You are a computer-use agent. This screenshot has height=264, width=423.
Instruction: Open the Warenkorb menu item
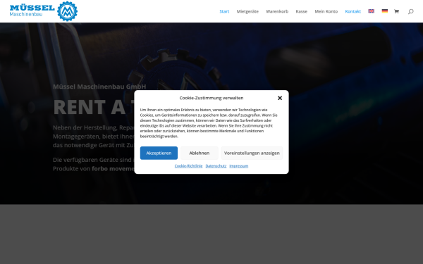coord(277,11)
